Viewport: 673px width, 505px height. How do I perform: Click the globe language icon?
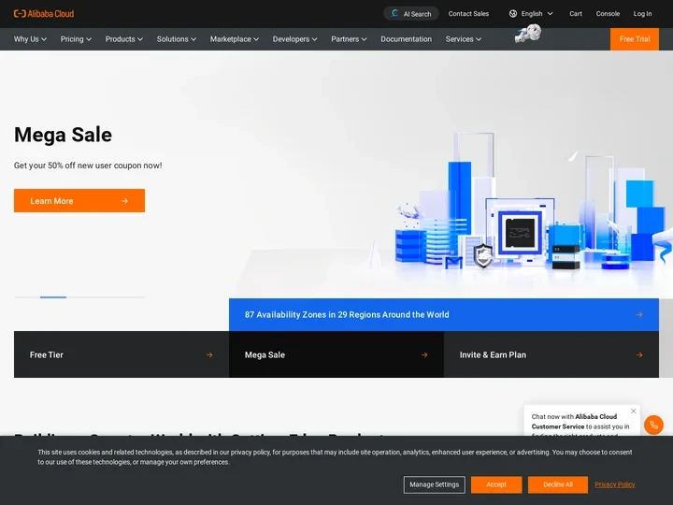[513, 14]
